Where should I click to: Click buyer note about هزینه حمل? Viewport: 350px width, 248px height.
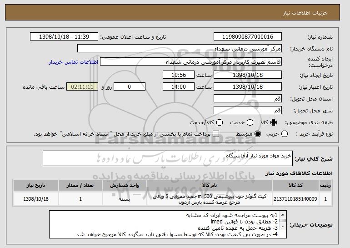point(238,228)
